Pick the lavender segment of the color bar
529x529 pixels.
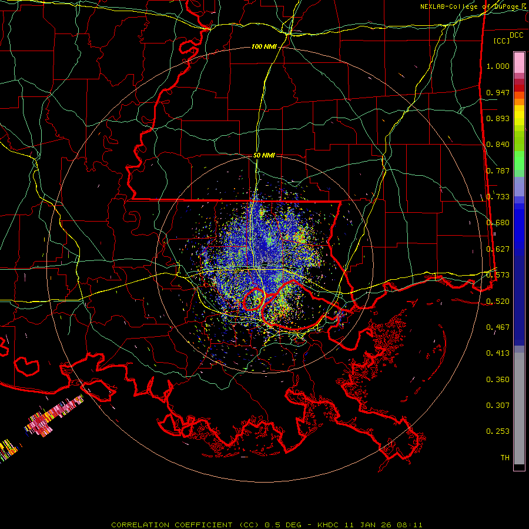click(x=519, y=186)
